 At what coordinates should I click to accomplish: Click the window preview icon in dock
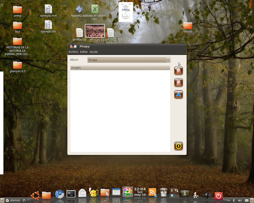[116, 192]
